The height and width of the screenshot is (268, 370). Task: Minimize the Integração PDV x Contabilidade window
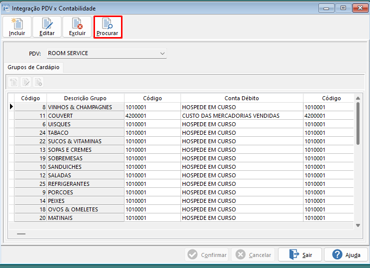pyautogui.click(x=326, y=8)
